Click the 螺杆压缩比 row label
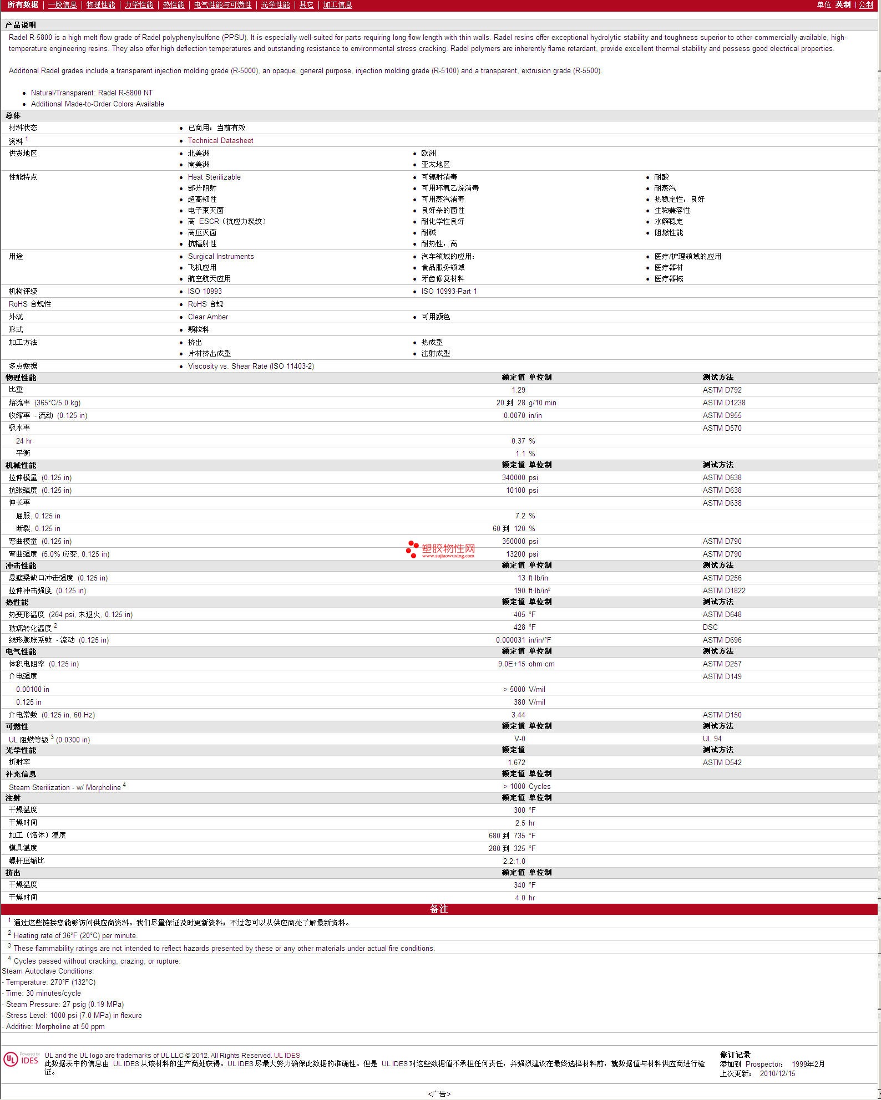Screen dimensions: 881x1100 27,861
